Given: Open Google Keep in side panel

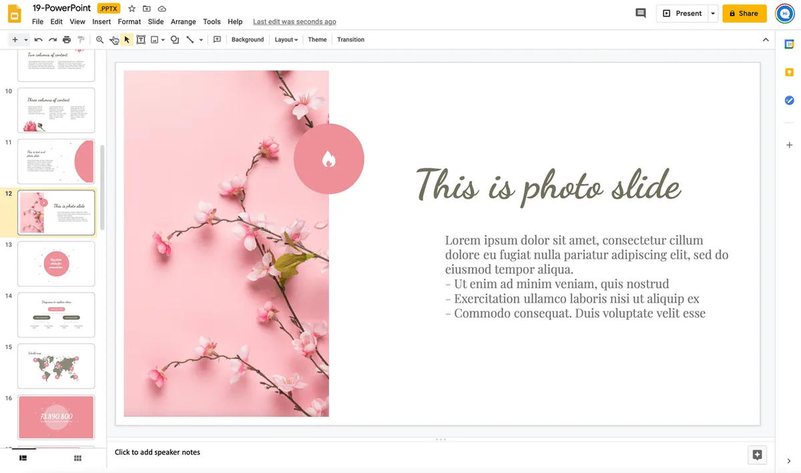Looking at the screenshot, I should click(x=789, y=72).
